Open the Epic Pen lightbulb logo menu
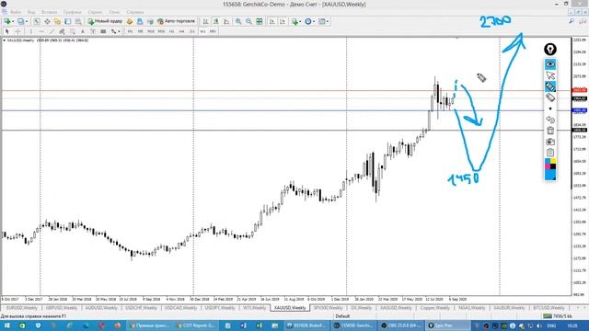Viewport: 589px width, 331px height. [550, 49]
